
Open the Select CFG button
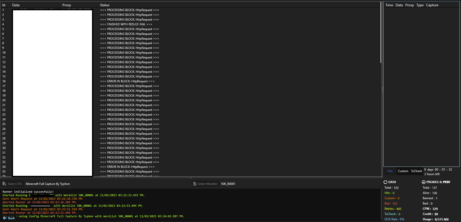pyautogui.click(x=12, y=184)
